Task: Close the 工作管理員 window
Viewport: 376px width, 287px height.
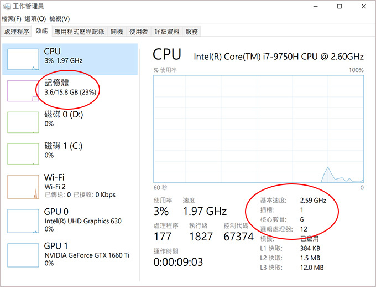Action: (364, 6)
